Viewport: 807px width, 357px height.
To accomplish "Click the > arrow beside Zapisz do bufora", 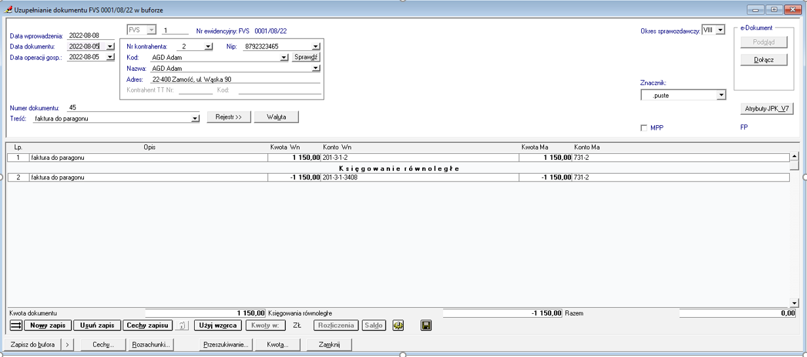I will (68, 345).
